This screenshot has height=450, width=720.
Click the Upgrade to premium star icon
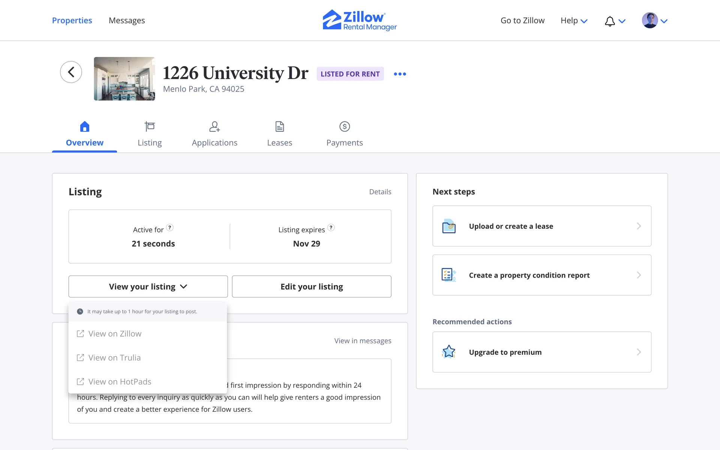(x=449, y=352)
